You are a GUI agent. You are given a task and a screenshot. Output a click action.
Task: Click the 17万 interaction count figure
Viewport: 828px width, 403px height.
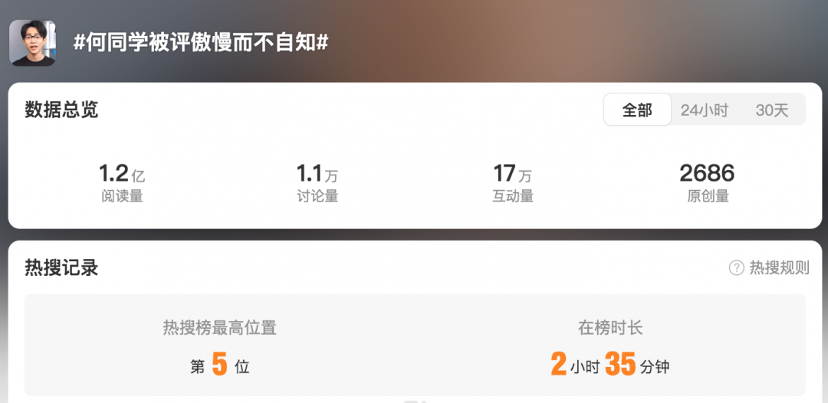pos(513,174)
